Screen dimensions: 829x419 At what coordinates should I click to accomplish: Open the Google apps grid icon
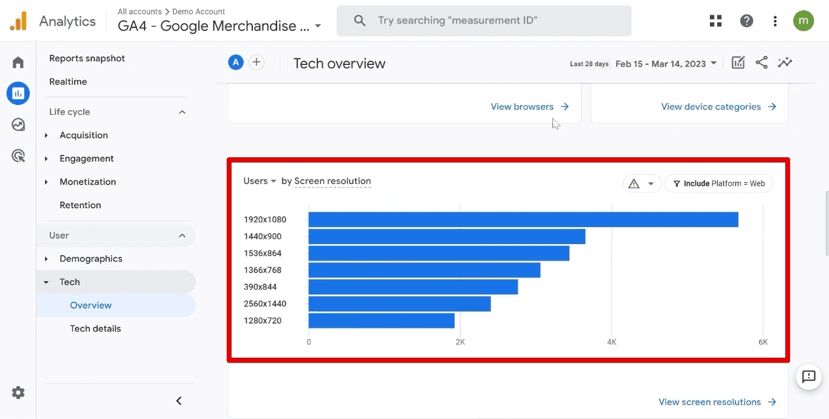coord(715,20)
